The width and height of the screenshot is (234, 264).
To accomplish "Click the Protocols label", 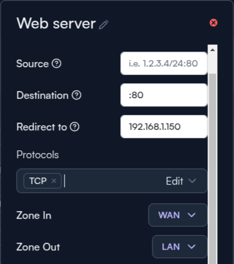I will (37, 155).
